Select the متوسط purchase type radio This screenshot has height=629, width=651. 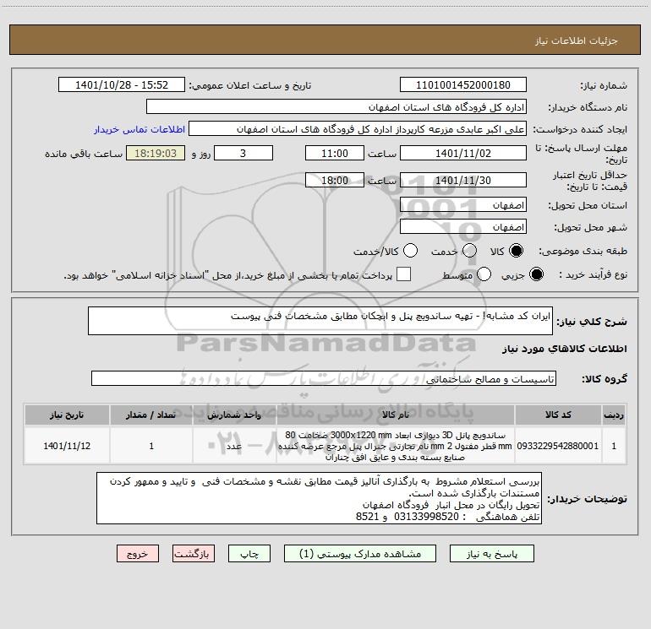point(484,274)
